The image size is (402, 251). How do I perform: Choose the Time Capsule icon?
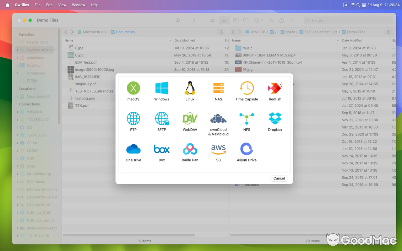click(x=247, y=88)
